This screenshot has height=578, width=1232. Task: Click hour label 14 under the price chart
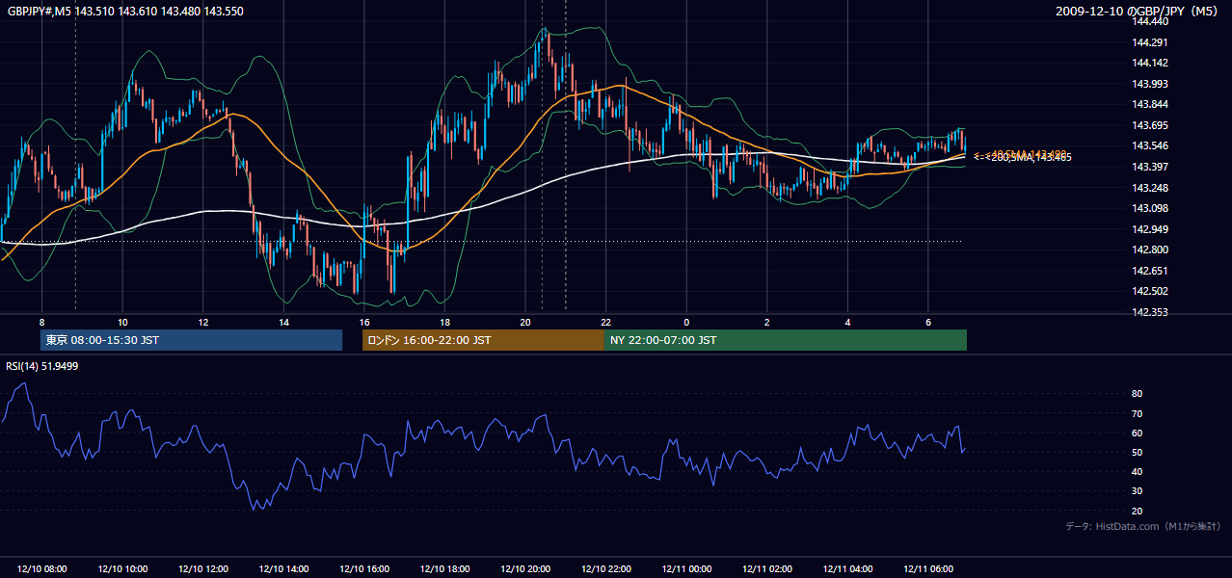[x=284, y=322]
